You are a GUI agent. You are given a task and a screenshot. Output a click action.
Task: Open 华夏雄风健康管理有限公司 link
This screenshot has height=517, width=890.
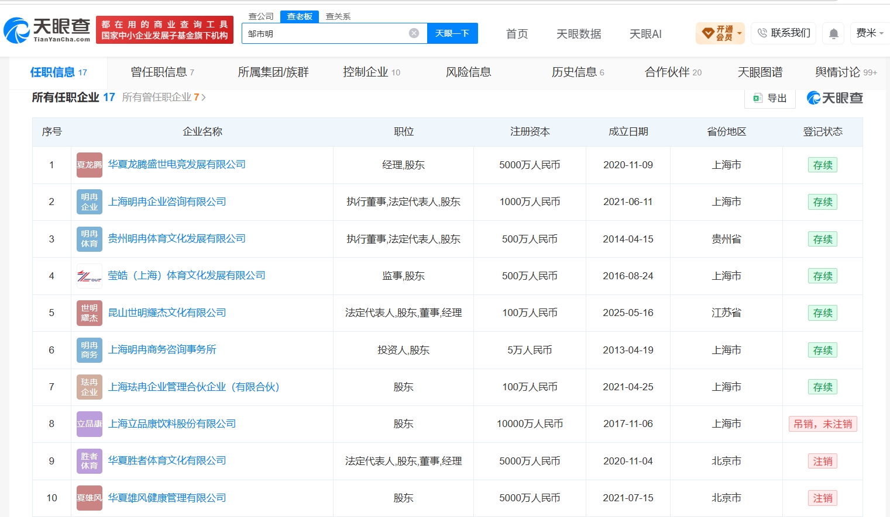(167, 498)
